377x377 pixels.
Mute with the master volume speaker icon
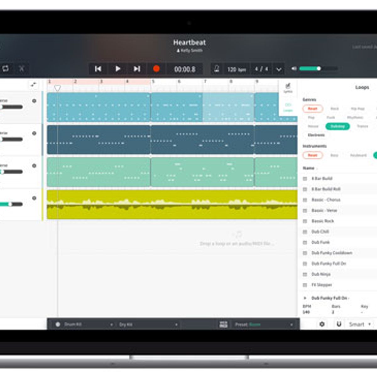pos(294,68)
